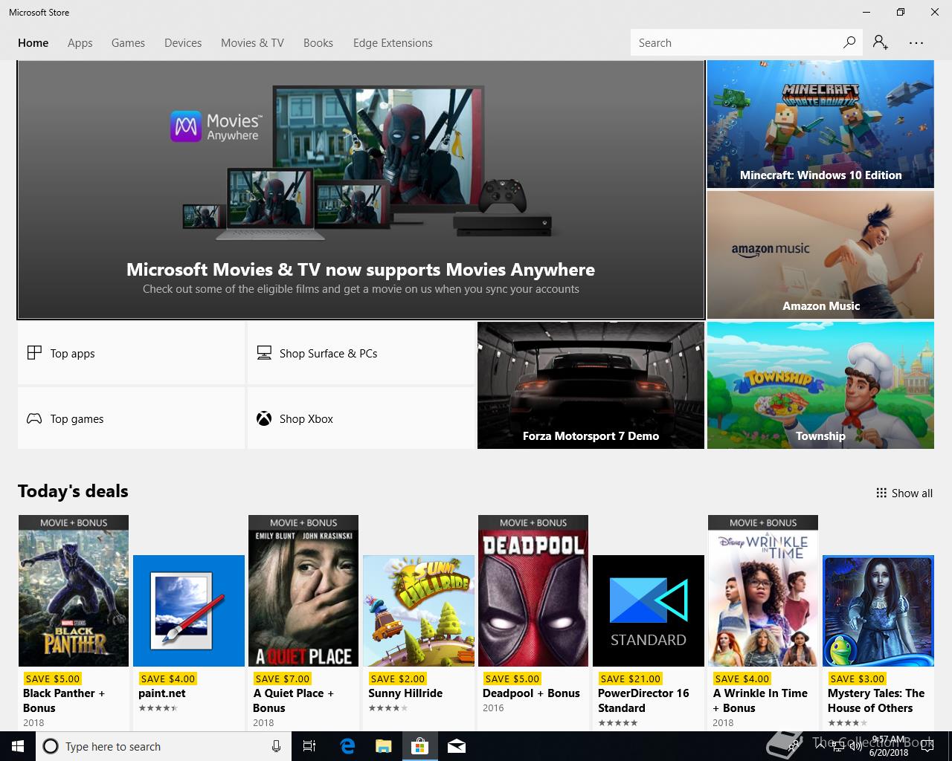Open the Amazon Music tile

(x=820, y=255)
